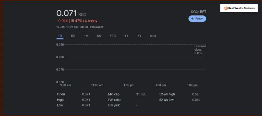Screen dimensions: 262x116
Task: Click the 1:00 pm time axis marker
Action: pos(129,85)
